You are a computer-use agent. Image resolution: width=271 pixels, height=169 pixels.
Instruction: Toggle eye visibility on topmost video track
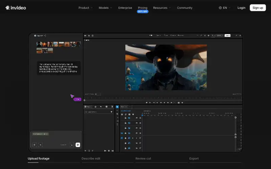click(137, 118)
